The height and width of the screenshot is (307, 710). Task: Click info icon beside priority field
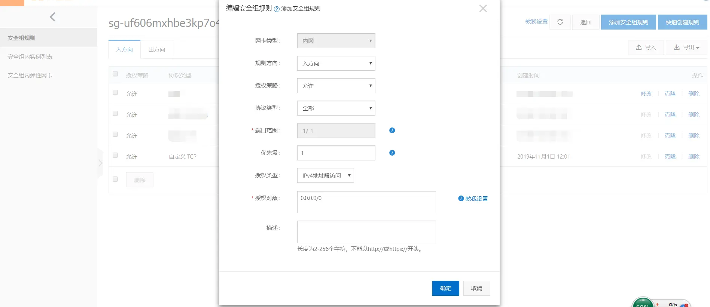tap(392, 153)
